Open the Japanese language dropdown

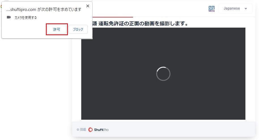(x=236, y=8)
